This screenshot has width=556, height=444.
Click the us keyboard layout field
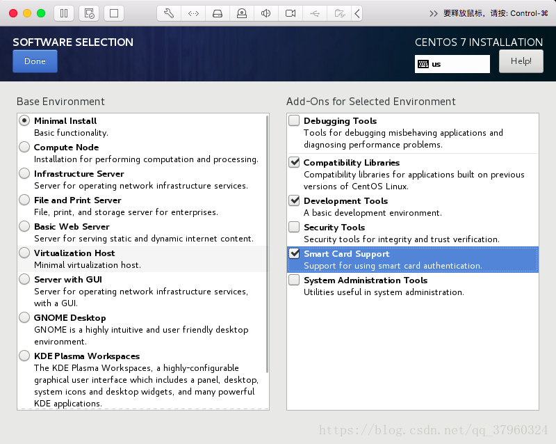pyautogui.click(x=452, y=64)
